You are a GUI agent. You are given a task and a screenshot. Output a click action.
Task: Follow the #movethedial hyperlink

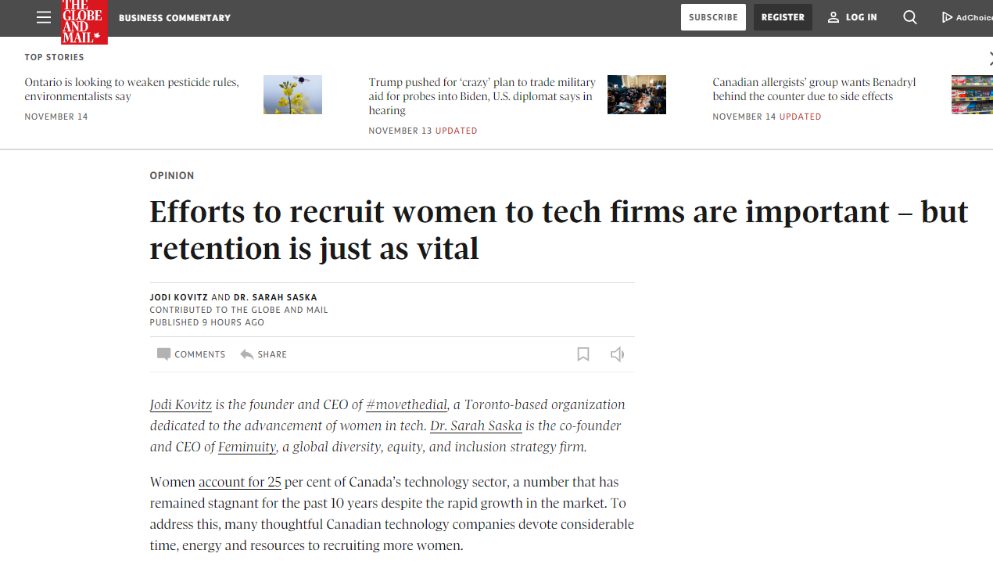click(406, 404)
